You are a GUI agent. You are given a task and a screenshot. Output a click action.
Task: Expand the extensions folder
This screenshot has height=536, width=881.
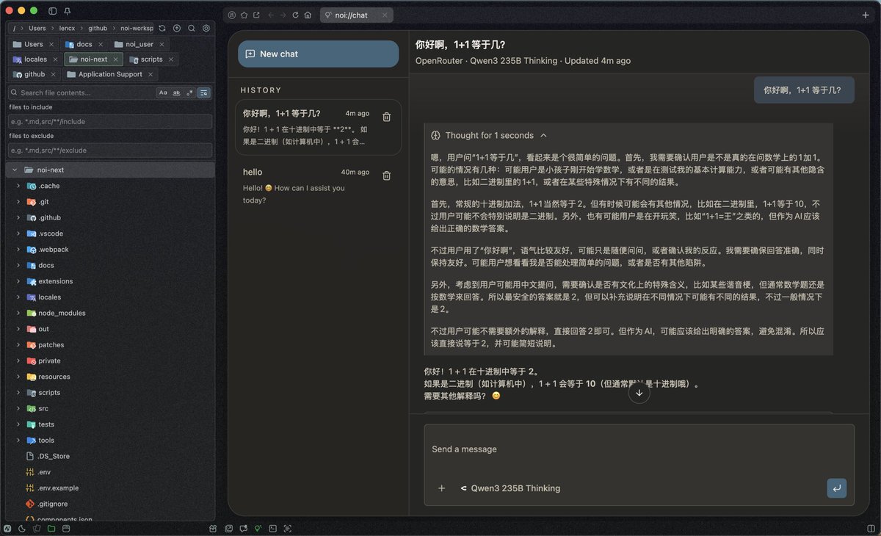pyautogui.click(x=18, y=281)
